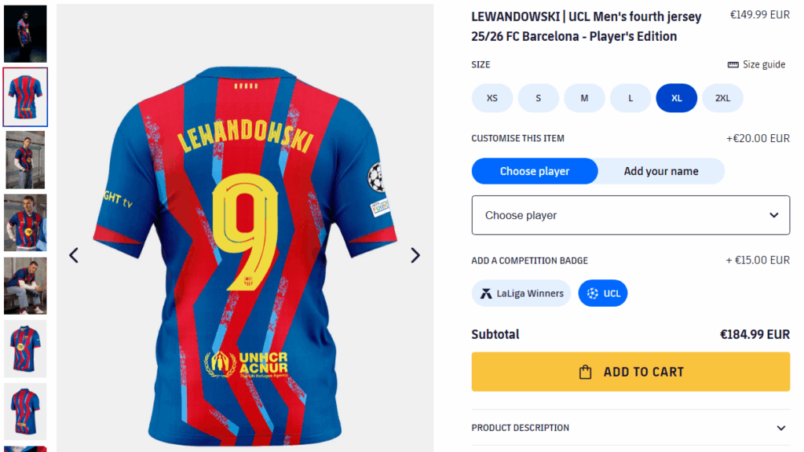The width and height of the screenshot is (804, 452).
Task: Switch to the Add your name tab
Action: 661,171
